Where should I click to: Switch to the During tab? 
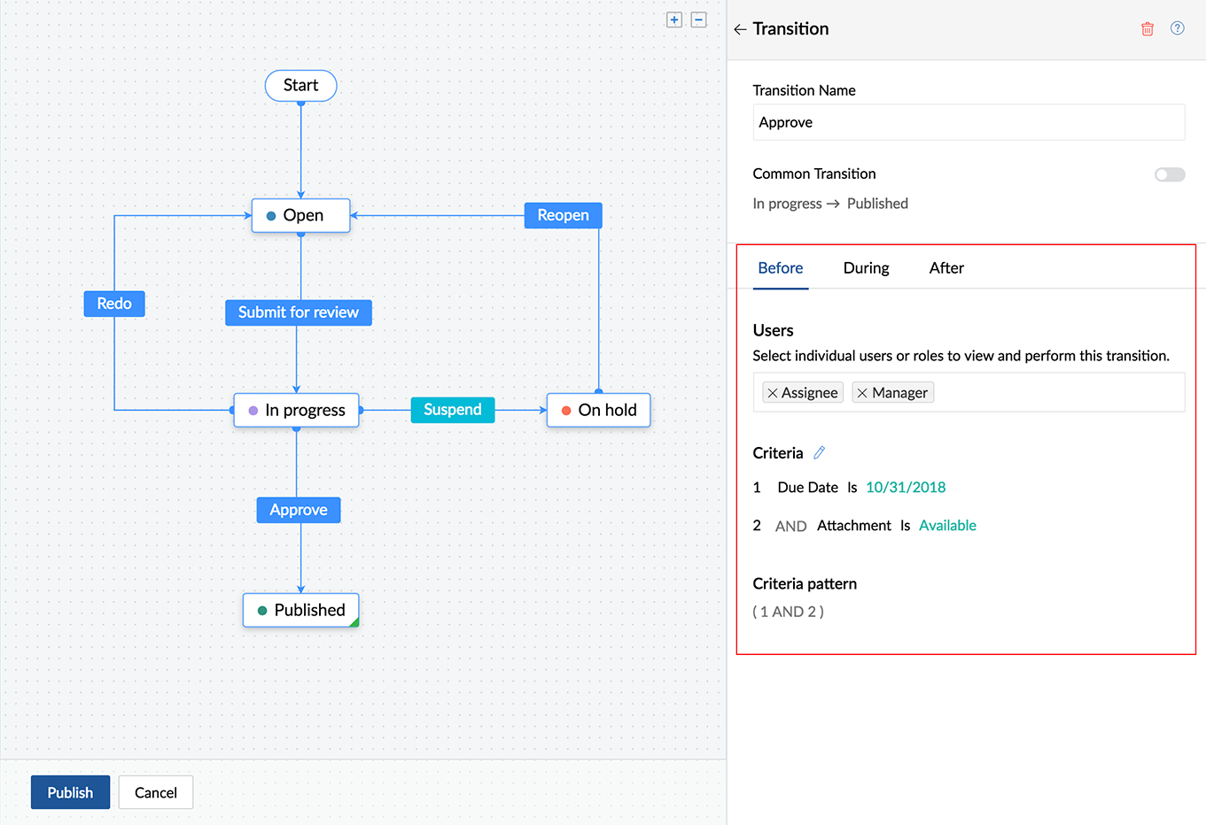pos(866,268)
